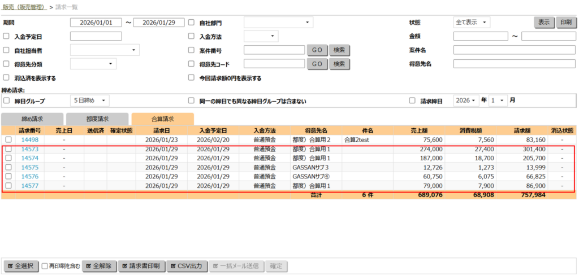Check the row checkbox for invoice 14575
The height and width of the screenshot is (280, 579).
[8, 167]
